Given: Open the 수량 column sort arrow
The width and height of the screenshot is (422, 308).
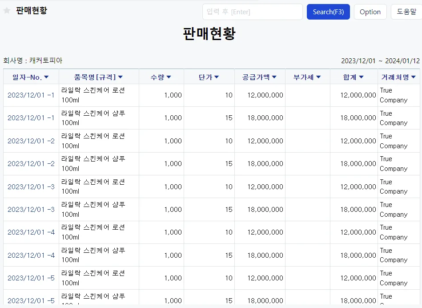Looking at the screenshot, I should [169, 77].
